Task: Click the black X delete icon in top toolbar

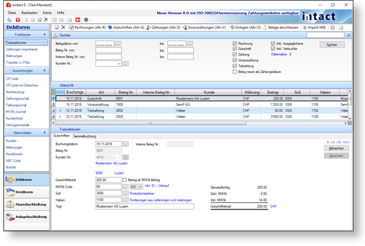Action: click(x=46, y=19)
